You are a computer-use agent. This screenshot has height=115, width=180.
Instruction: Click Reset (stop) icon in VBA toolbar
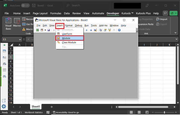[x=91, y=30]
